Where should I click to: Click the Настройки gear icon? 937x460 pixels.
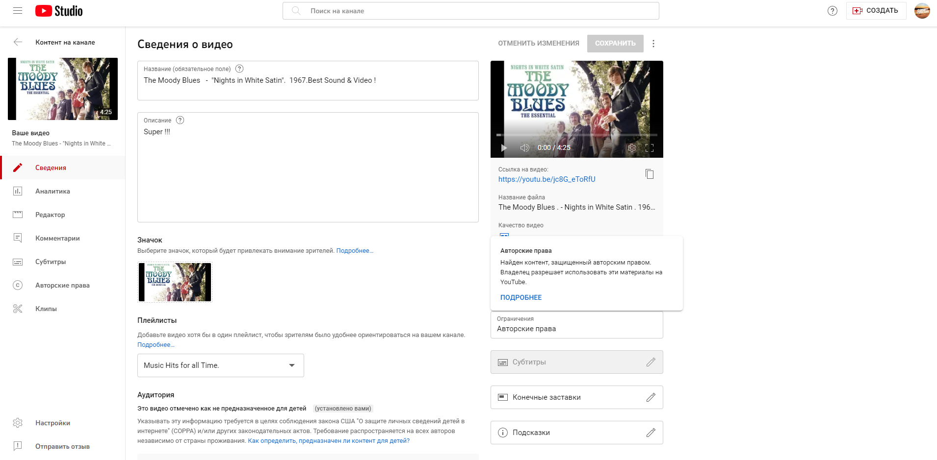click(x=18, y=423)
